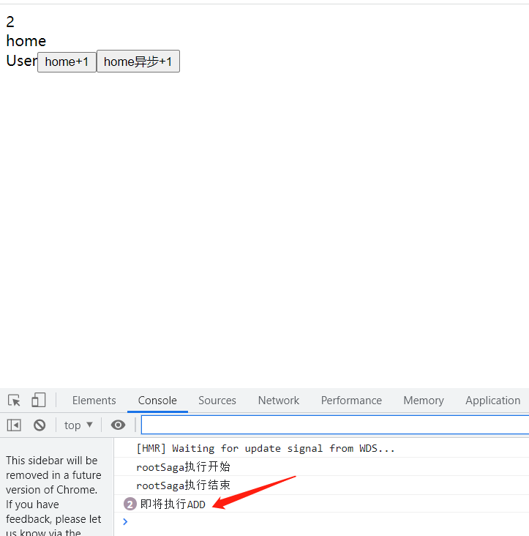Click the home+1 button
The width and height of the screenshot is (529, 536).
pyautogui.click(x=67, y=62)
